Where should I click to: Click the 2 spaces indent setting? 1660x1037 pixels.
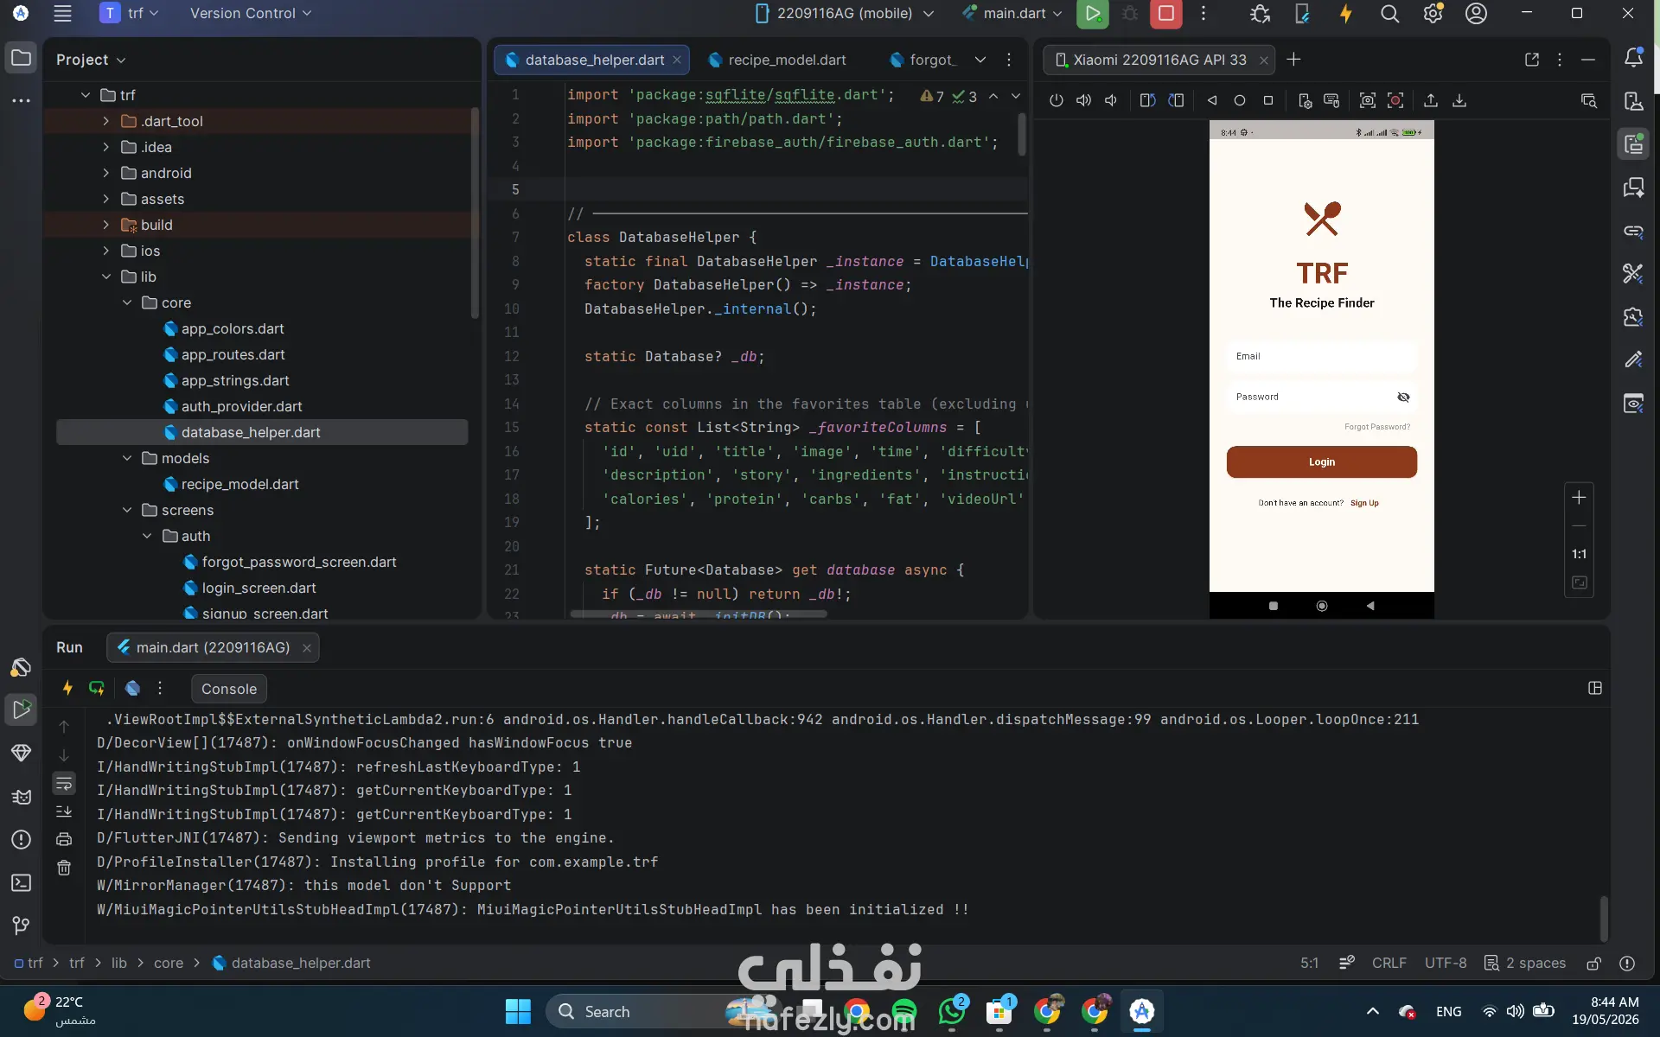tap(1525, 963)
